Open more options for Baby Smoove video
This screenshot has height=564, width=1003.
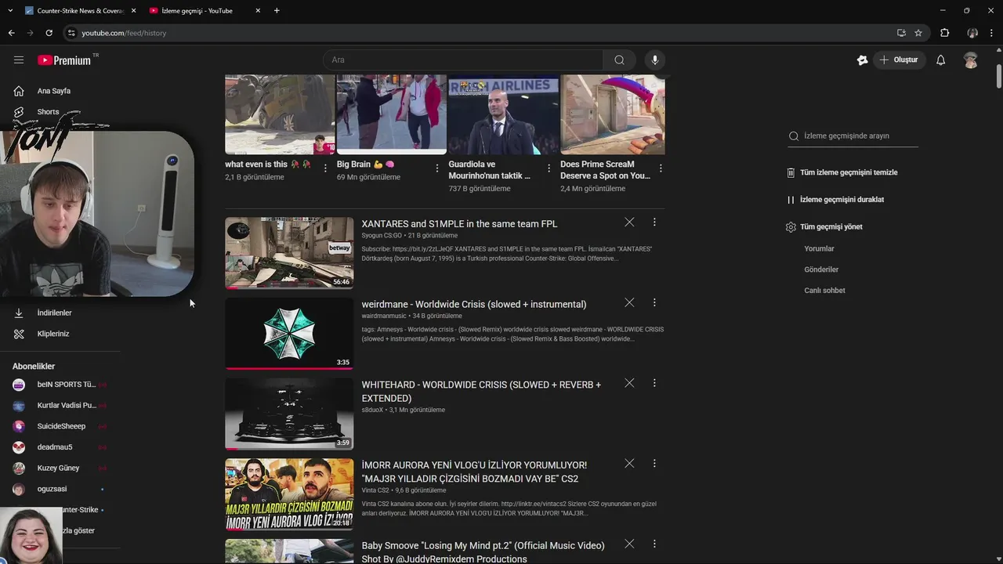pos(654,544)
